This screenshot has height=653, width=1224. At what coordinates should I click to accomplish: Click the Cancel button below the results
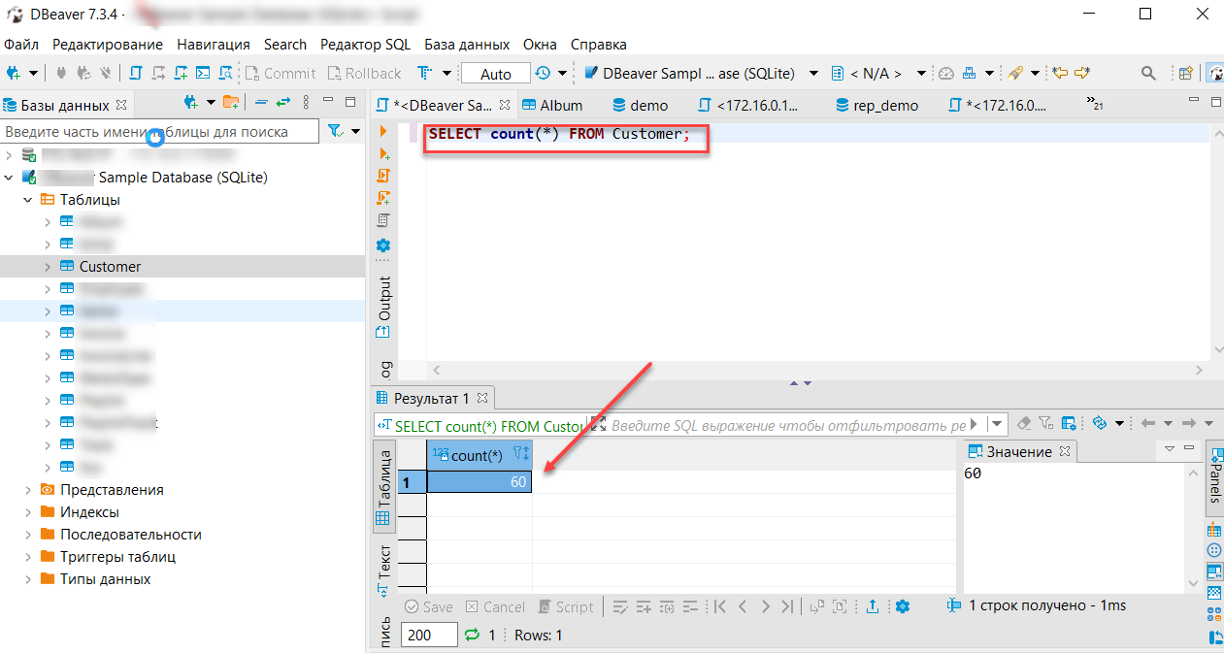tap(495, 606)
